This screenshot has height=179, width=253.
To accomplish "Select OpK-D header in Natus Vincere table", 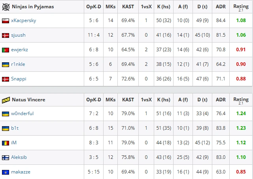I will [94, 100].
